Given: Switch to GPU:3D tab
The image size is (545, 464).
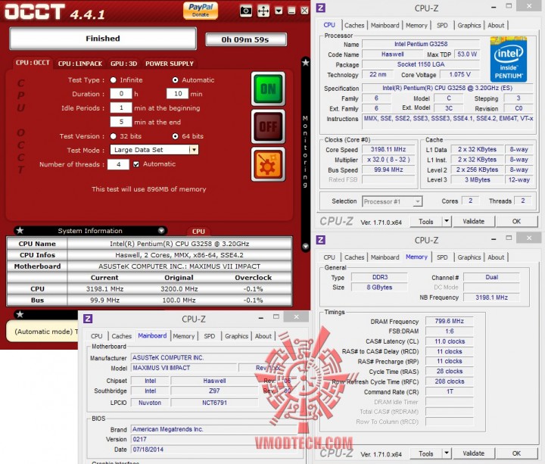Looking at the screenshot, I should (123, 64).
